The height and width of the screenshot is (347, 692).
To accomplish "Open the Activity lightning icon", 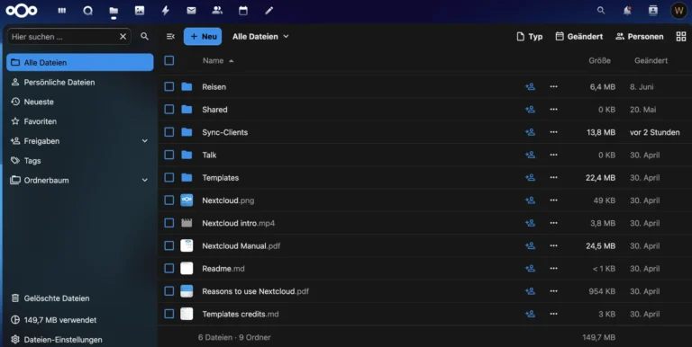I will point(166,11).
